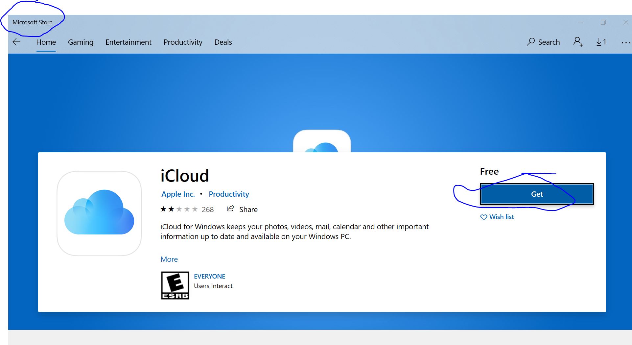Expand description with More link
The image size is (632, 345).
click(169, 259)
